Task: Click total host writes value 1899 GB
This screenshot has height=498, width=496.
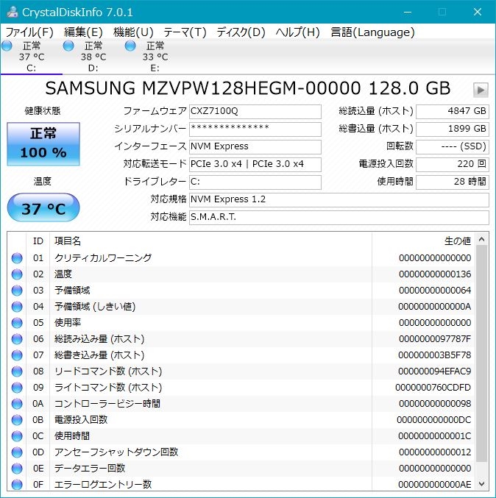Action: 453,129
